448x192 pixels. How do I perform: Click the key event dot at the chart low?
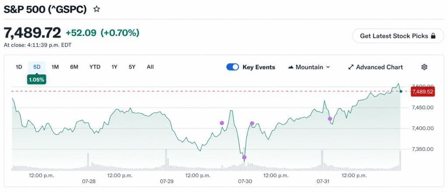pyautogui.click(x=244, y=157)
